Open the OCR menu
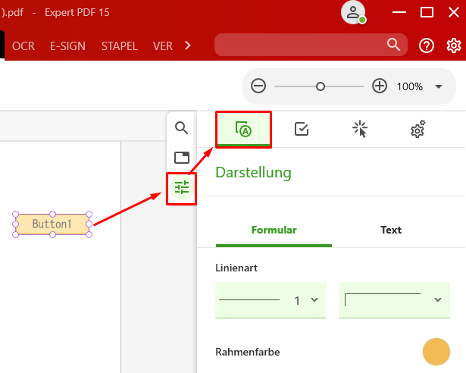This screenshot has width=466, height=373. pos(23,46)
